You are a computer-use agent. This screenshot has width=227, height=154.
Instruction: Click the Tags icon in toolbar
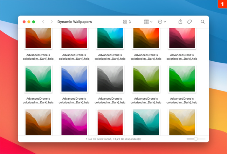tap(190, 22)
